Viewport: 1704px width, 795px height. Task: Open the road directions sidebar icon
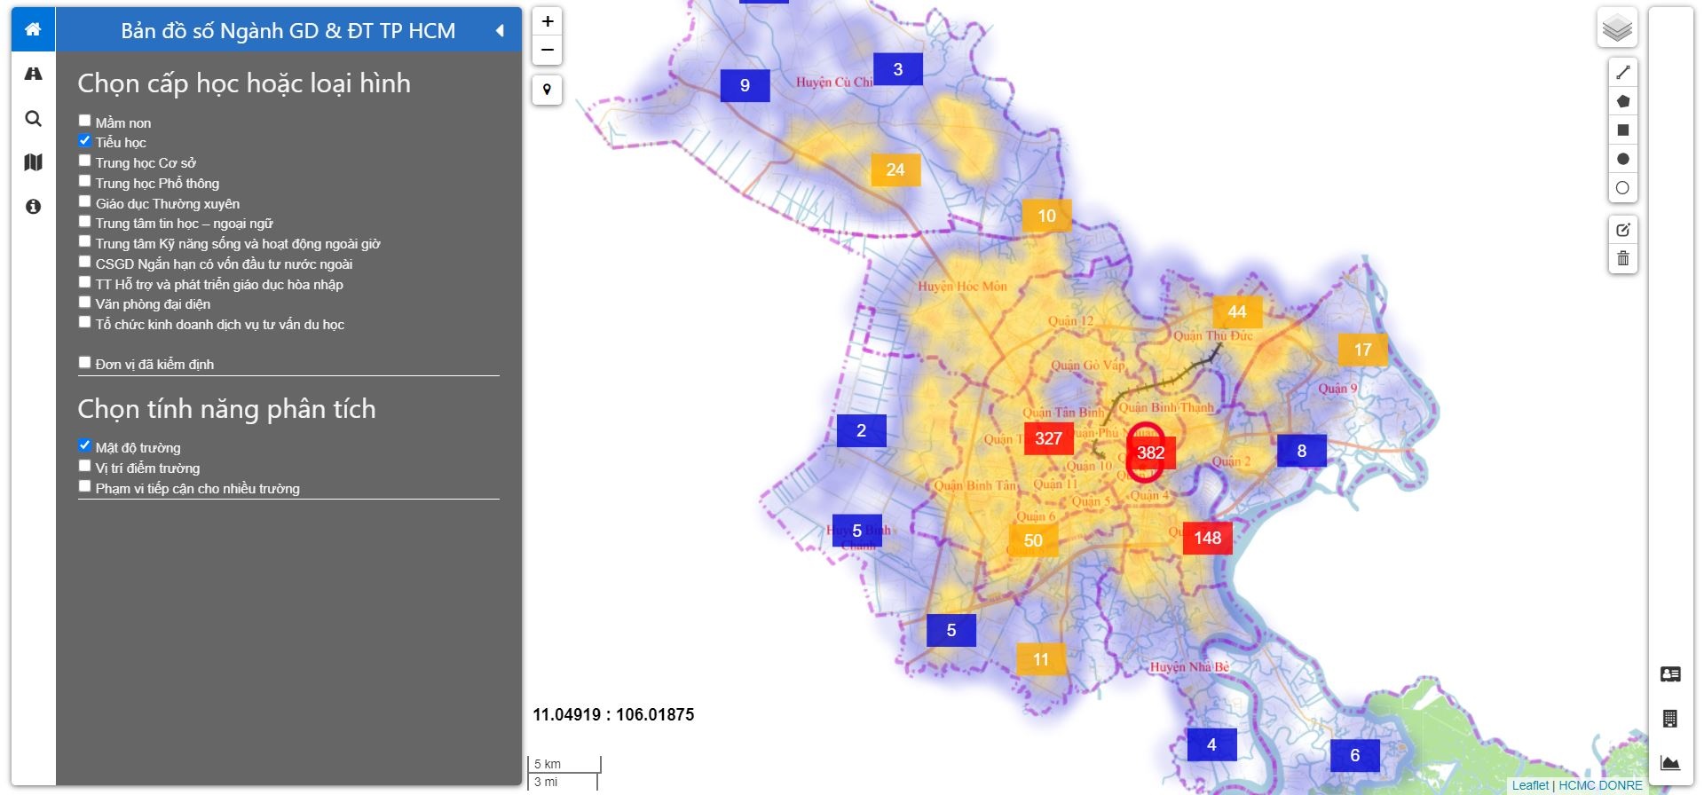tap(33, 74)
